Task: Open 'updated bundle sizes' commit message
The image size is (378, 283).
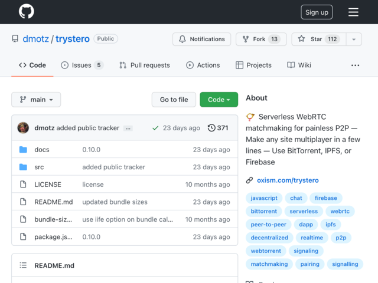Action: (115, 202)
